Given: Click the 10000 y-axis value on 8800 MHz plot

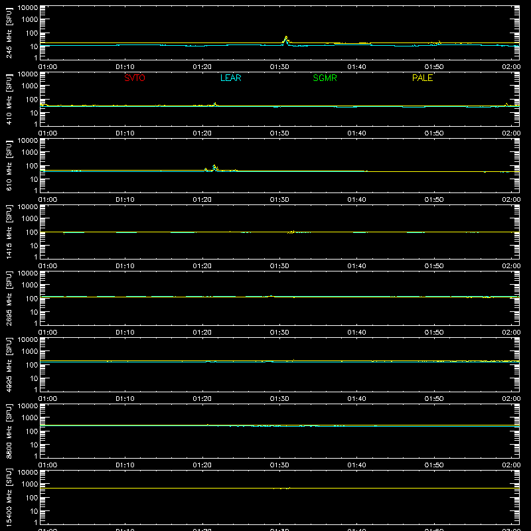Looking at the screenshot, I should click(x=28, y=406).
